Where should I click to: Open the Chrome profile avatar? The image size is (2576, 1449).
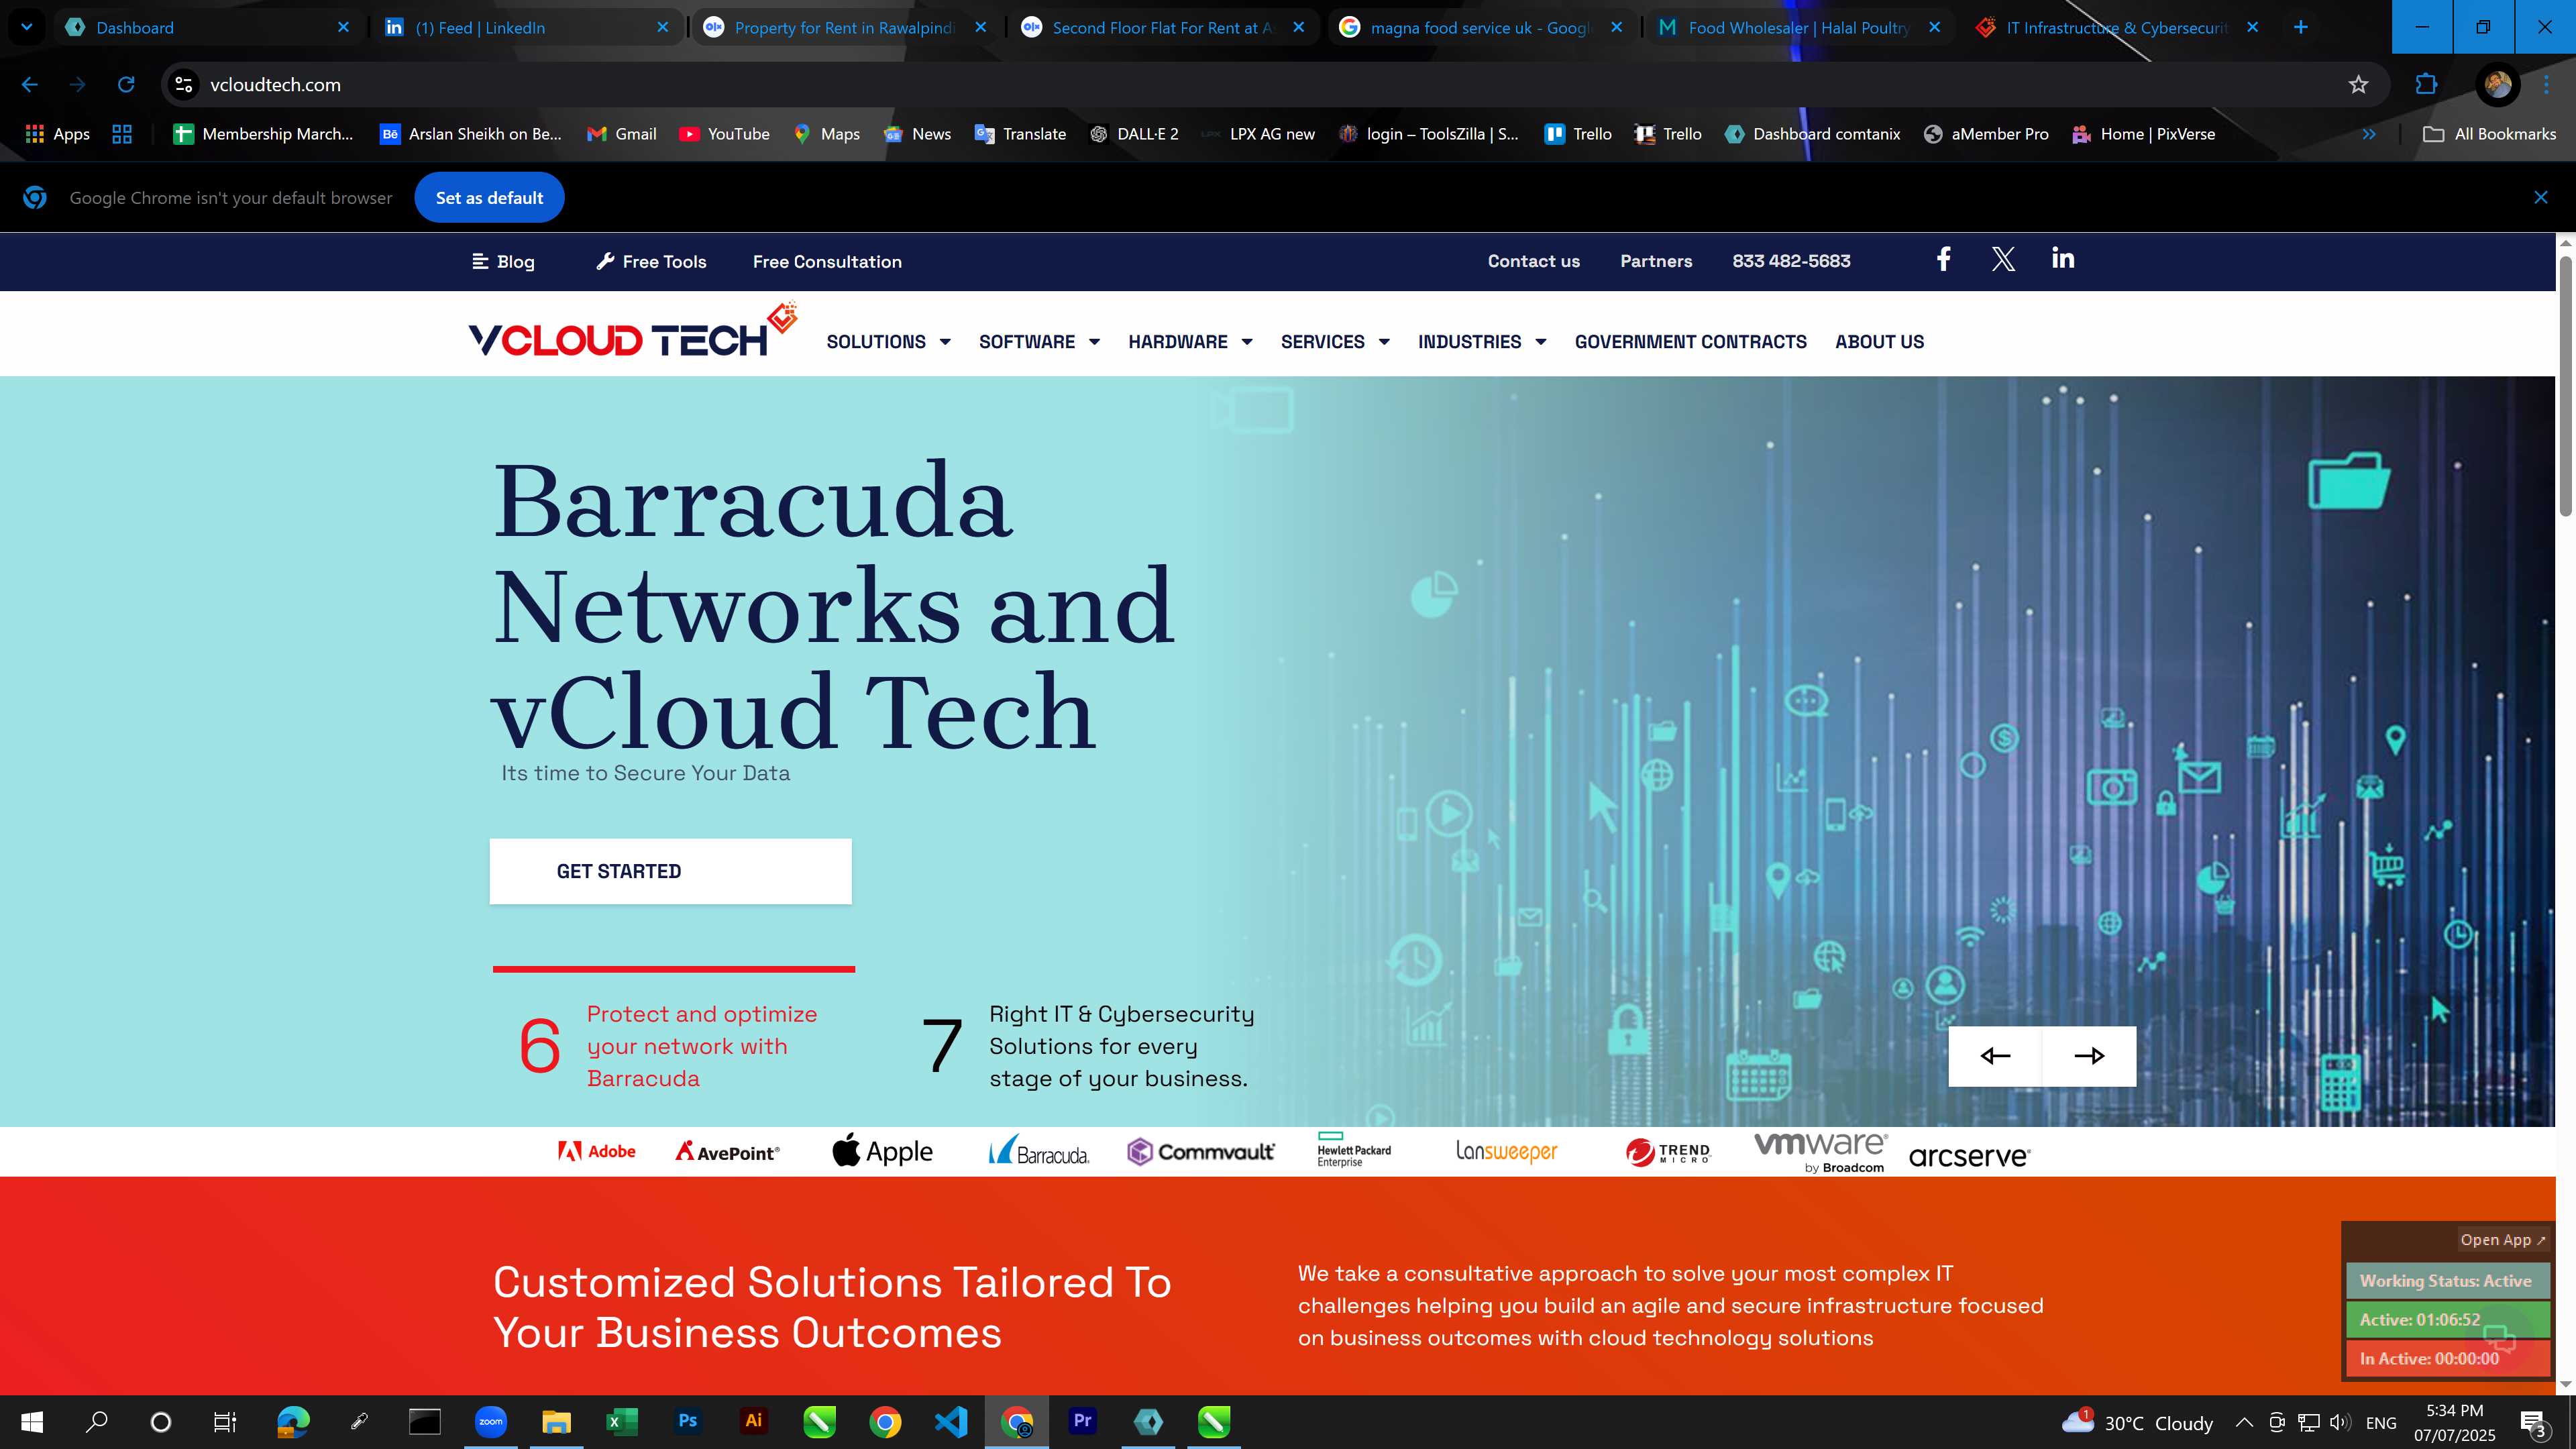(2497, 85)
